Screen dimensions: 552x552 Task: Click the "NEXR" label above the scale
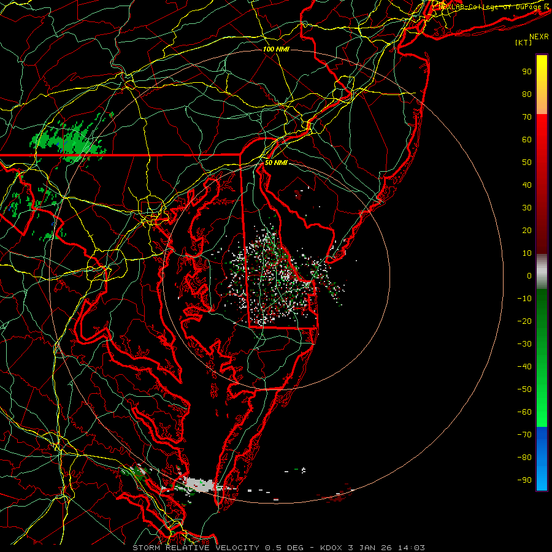(x=539, y=37)
